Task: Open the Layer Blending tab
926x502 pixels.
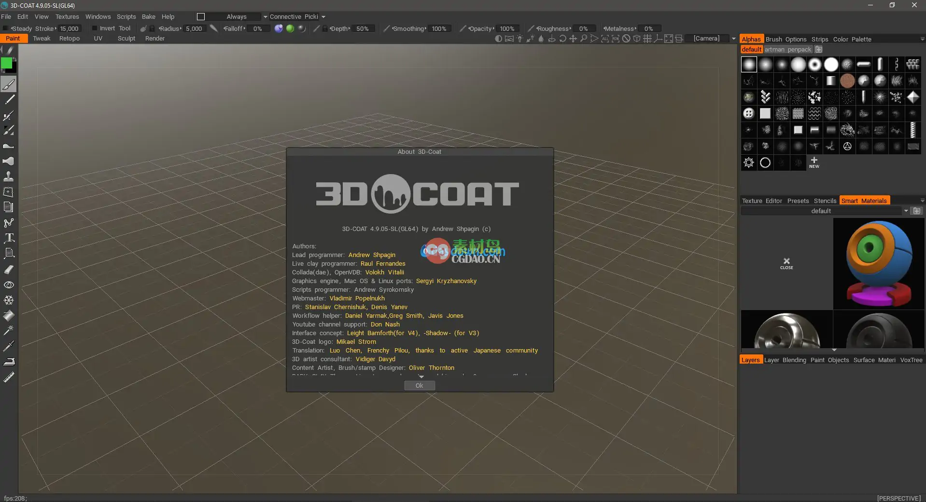Action: pyautogui.click(x=785, y=360)
